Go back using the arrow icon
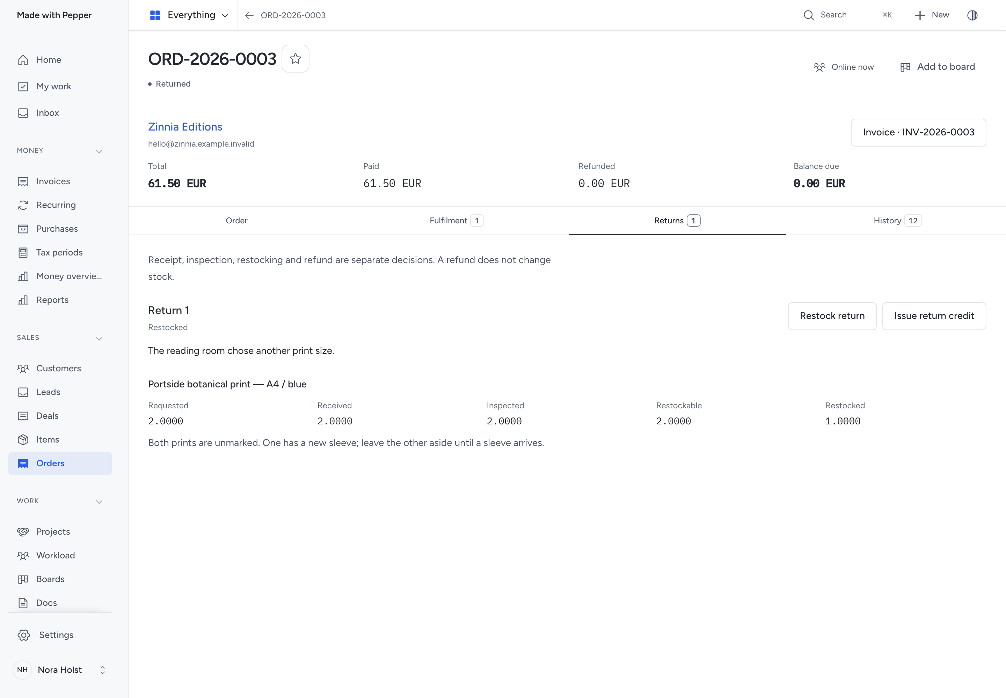Screen dimensions: 1006x698 [249, 15]
